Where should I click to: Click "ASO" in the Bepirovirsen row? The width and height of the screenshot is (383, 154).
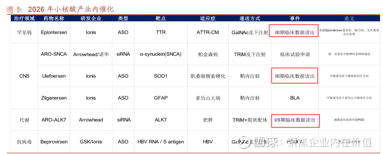point(123,142)
